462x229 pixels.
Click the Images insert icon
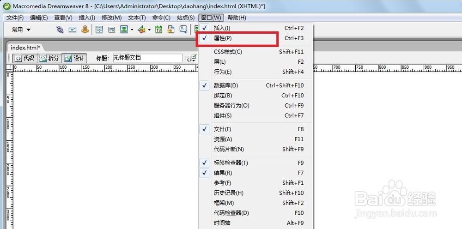pyautogui.click(x=124, y=30)
